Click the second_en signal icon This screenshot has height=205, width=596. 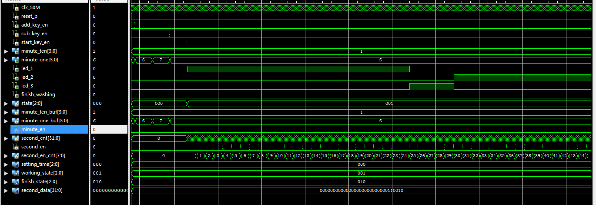15,147
